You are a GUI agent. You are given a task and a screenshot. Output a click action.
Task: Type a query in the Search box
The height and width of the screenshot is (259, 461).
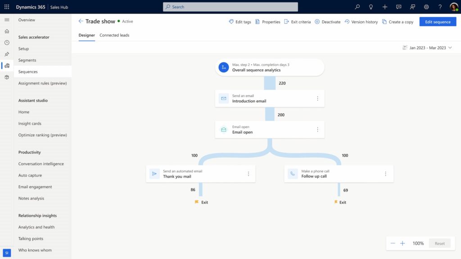[x=230, y=7]
